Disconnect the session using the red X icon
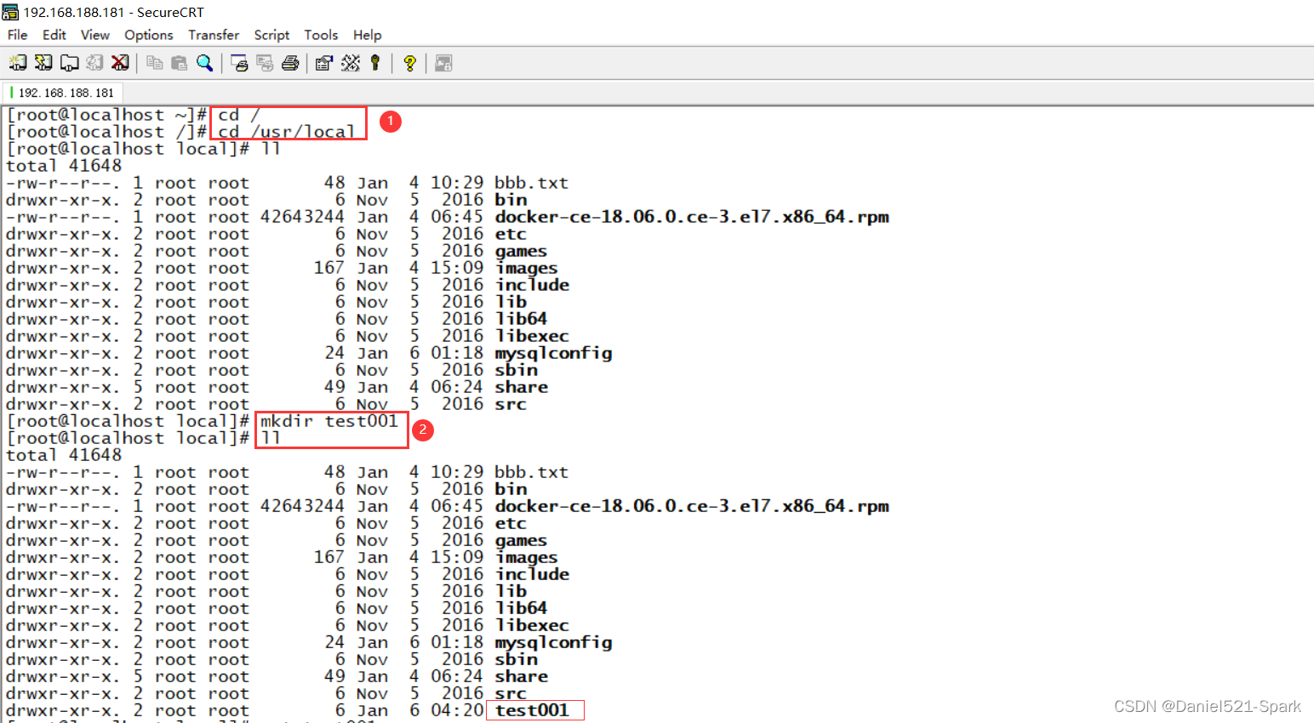Image resolution: width=1314 pixels, height=723 pixels. point(120,63)
